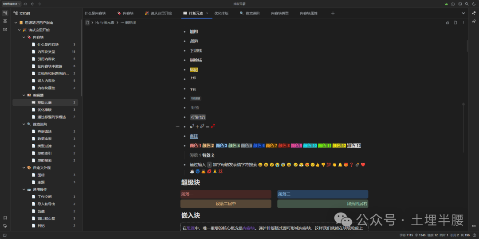Viewport: 479px width, 239px height.
Task: Open 工作空间 document in tree
Action: [x=45, y=197]
